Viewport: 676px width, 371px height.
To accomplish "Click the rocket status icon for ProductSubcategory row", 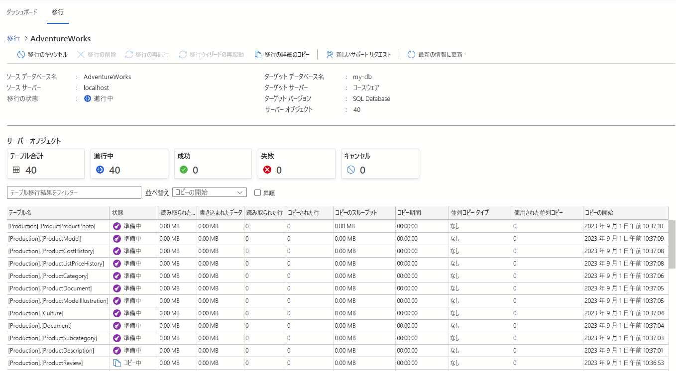I will pyautogui.click(x=117, y=338).
